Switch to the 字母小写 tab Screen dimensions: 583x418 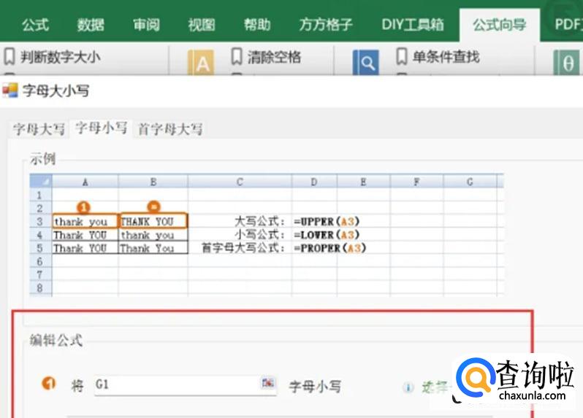101,128
